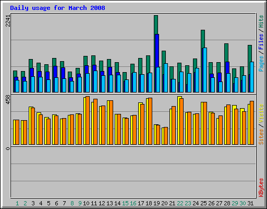
Task: Click the 'Hits' legend label
Action: point(261,21)
